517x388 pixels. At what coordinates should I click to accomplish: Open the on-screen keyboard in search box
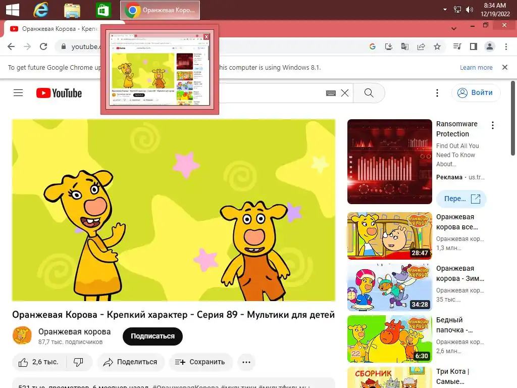pos(331,93)
